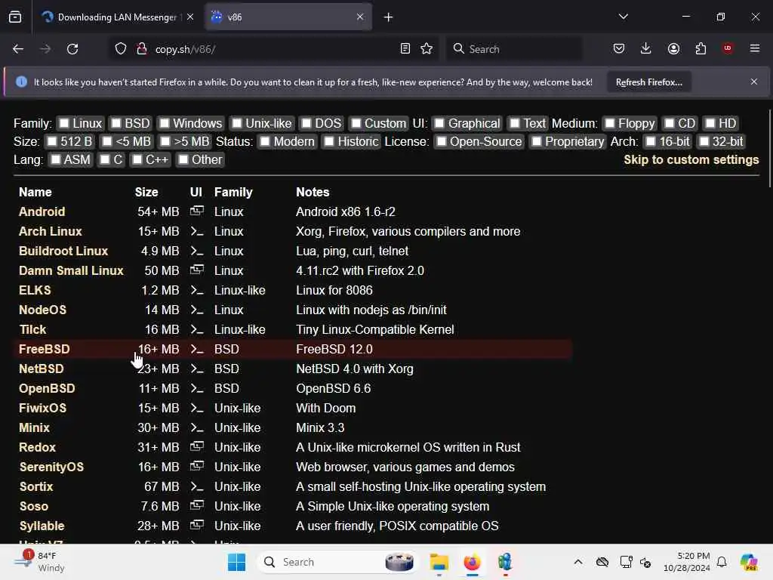This screenshot has width=773, height=580.
Task: Enable the Unix-like family filter
Action: click(x=237, y=123)
